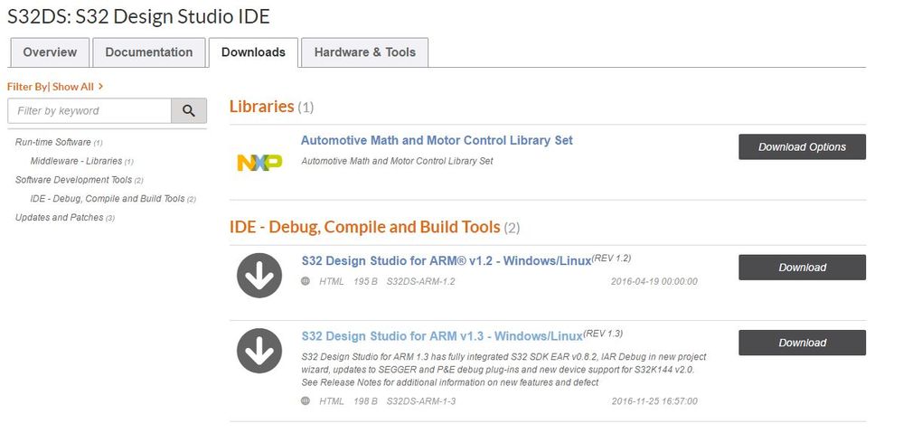Click the NXP logo thumbnail

point(259,162)
